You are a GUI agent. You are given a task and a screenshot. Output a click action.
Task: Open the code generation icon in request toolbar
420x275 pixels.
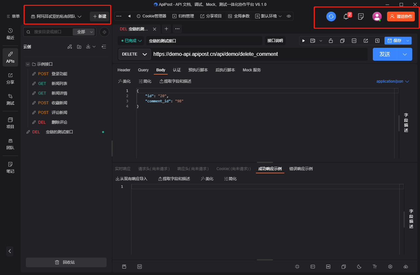click(354, 40)
